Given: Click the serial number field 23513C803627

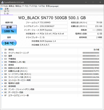Looking at the screenshot, I should (54, 26).
